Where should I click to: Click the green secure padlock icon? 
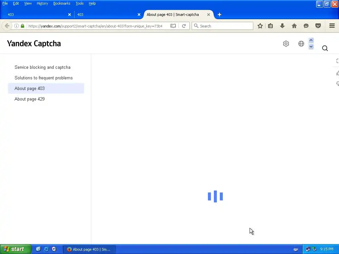click(23, 26)
